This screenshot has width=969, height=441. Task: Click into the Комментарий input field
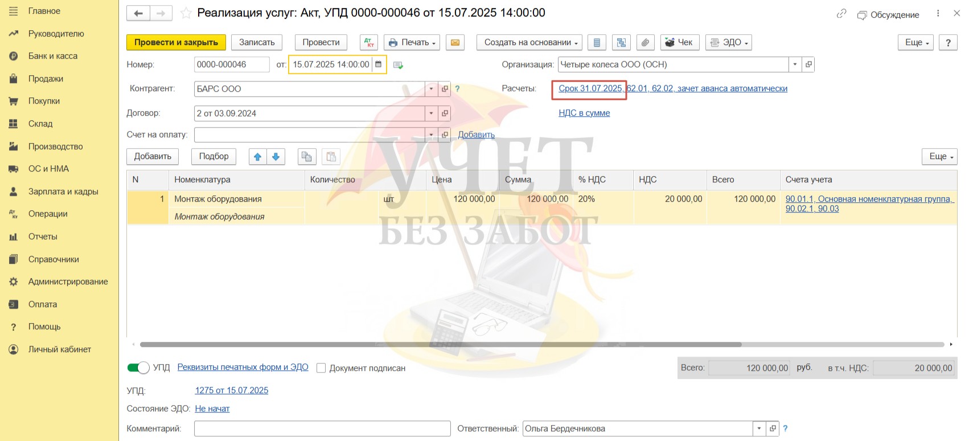(x=322, y=428)
